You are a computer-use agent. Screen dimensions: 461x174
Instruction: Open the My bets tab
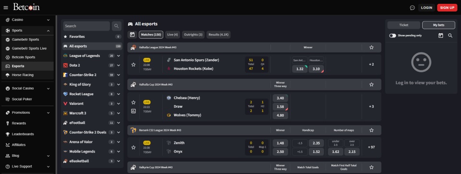pos(438,25)
